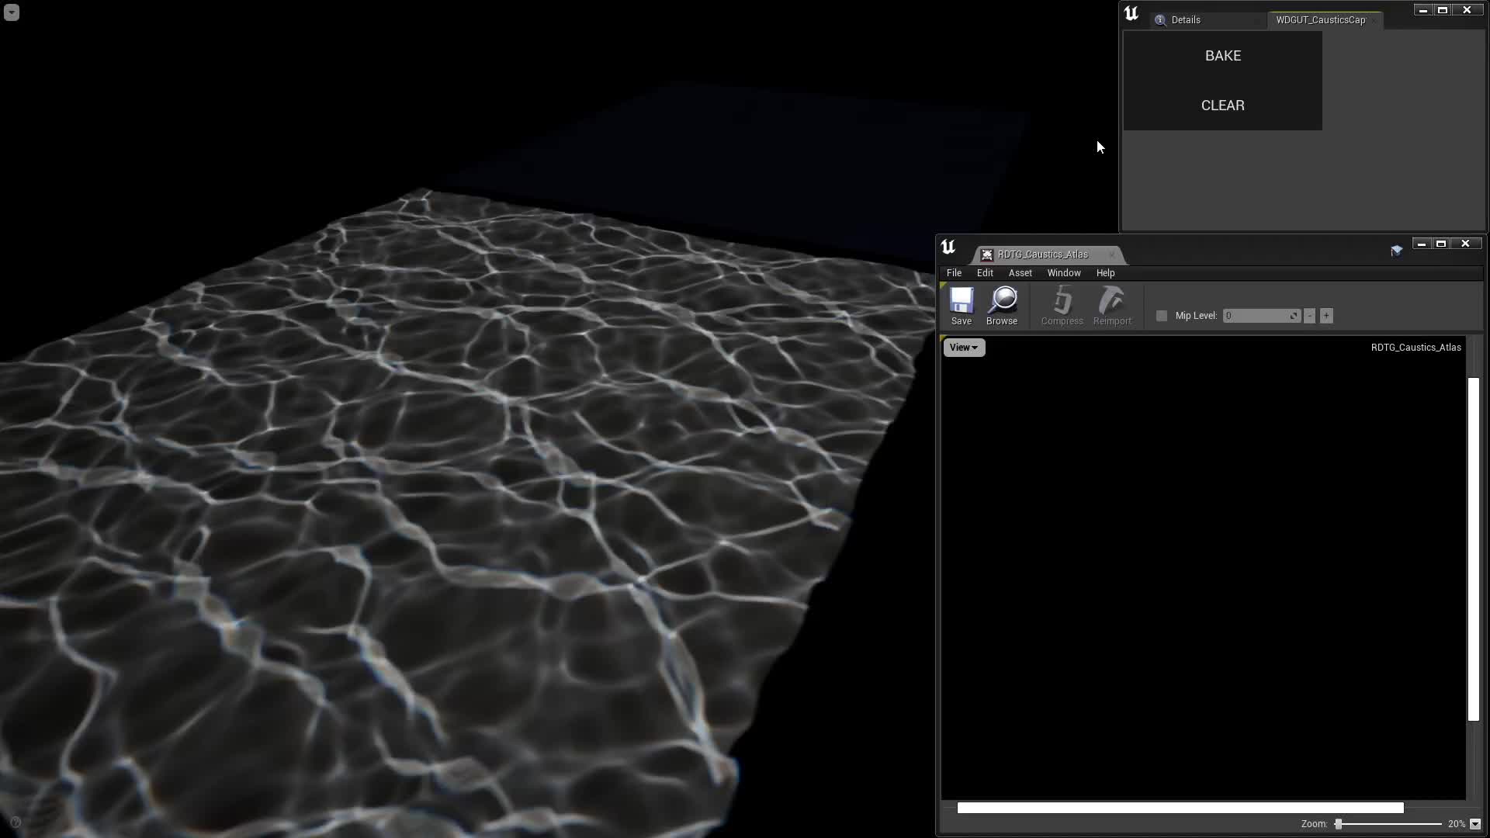Click the minus button to decrease Mip Level
The image size is (1490, 838).
1310,316
